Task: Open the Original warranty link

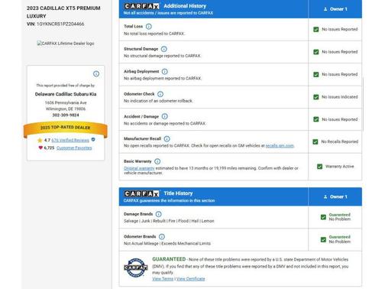Action: point(139,168)
